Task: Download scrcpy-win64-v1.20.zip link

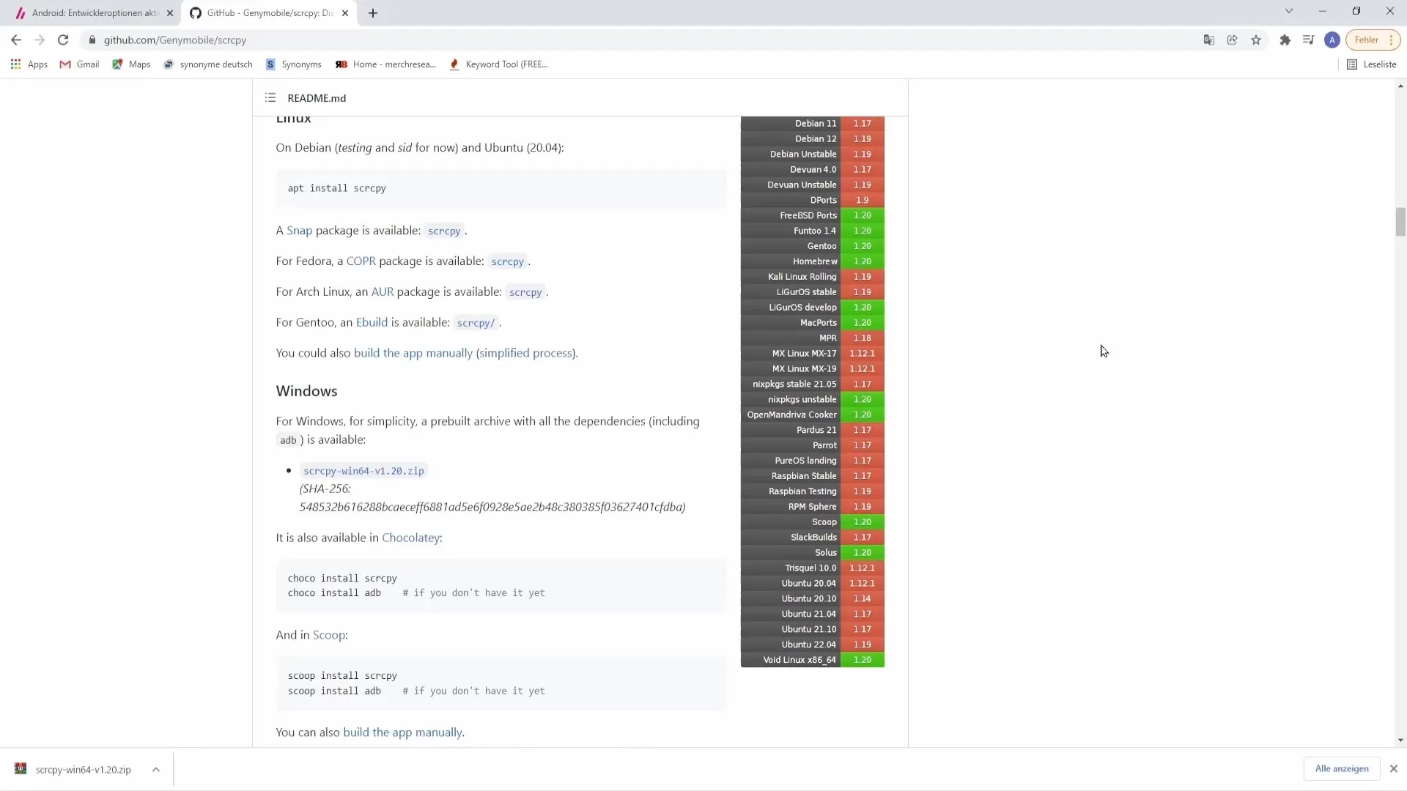Action: [363, 471]
